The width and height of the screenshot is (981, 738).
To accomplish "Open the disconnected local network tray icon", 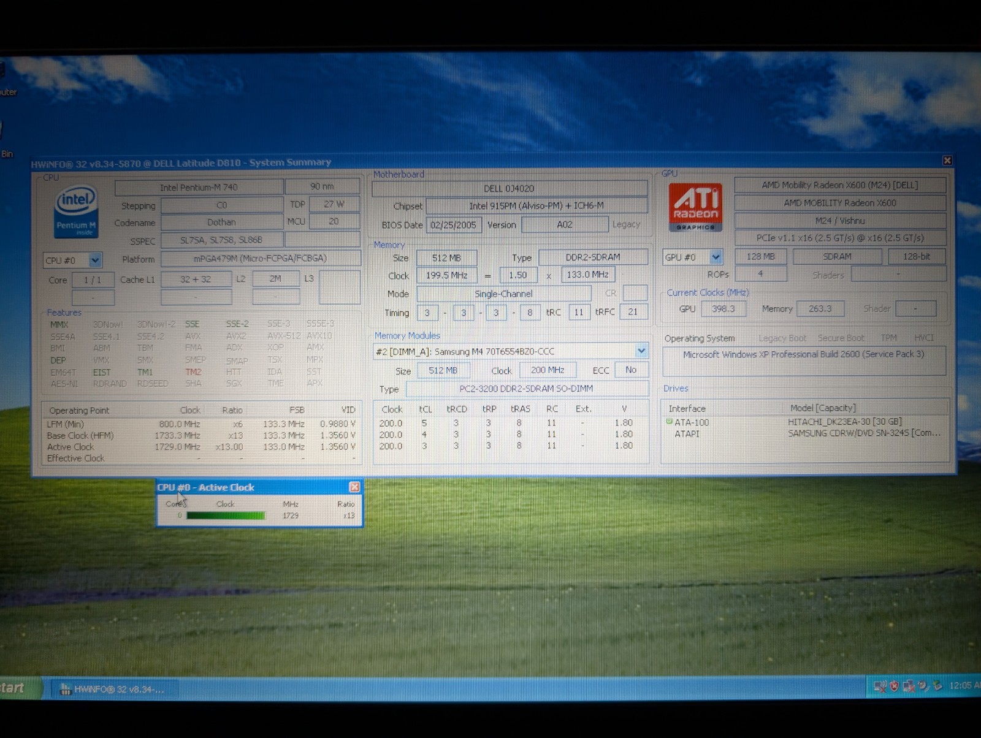I will coord(909,687).
